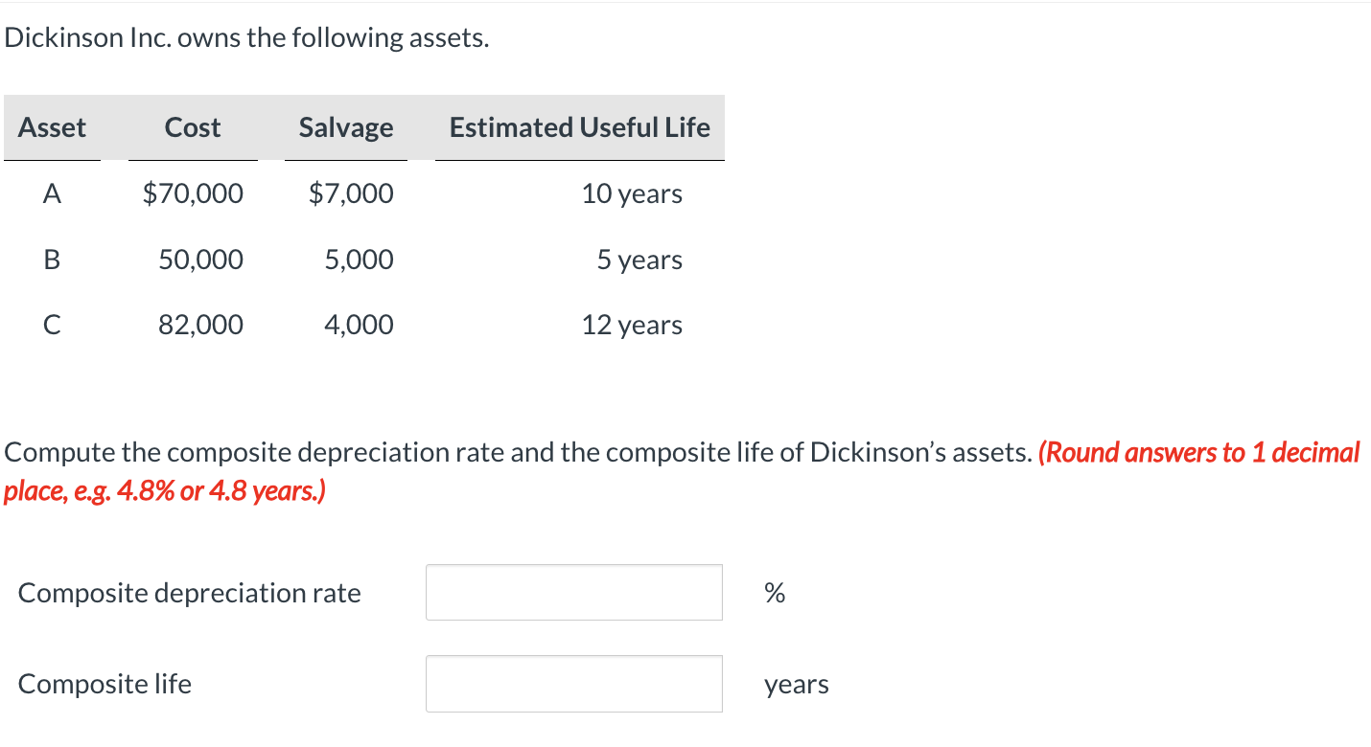The image size is (1371, 747).
Task: Click the 12 years useful life cell
Action: [633, 324]
